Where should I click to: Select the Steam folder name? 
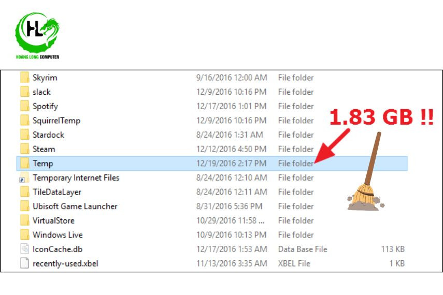click(44, 150)
